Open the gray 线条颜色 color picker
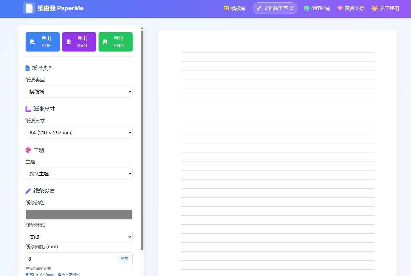The image size is (411, 276). 79,215
